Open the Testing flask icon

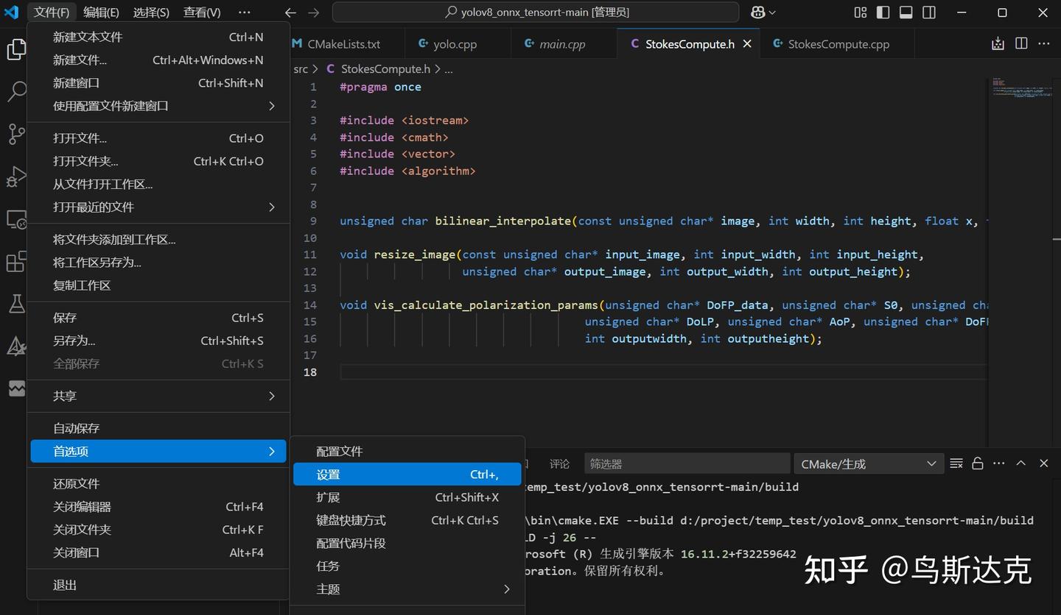16,303
